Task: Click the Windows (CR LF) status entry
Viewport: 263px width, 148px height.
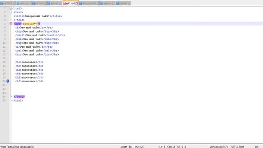Action: (219, 147)
